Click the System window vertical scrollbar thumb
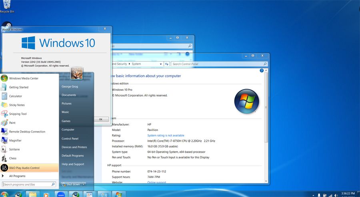Viewport: 360px width, 197px height. pos(266,107)
